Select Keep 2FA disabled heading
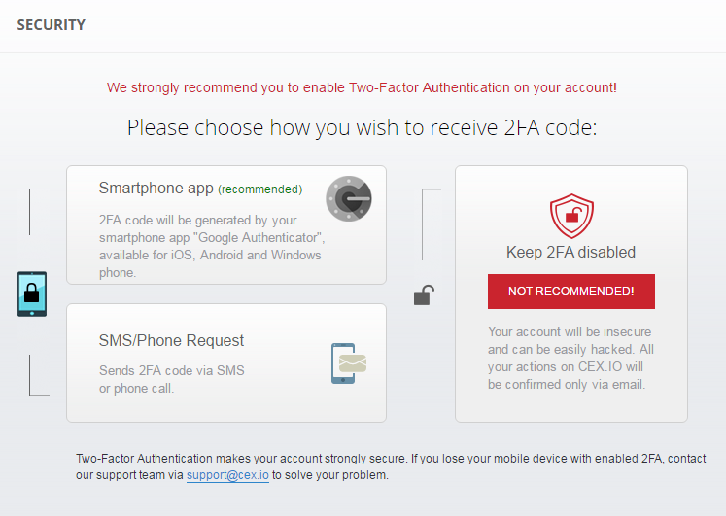726x516 pixels. (x=570, y=253)
